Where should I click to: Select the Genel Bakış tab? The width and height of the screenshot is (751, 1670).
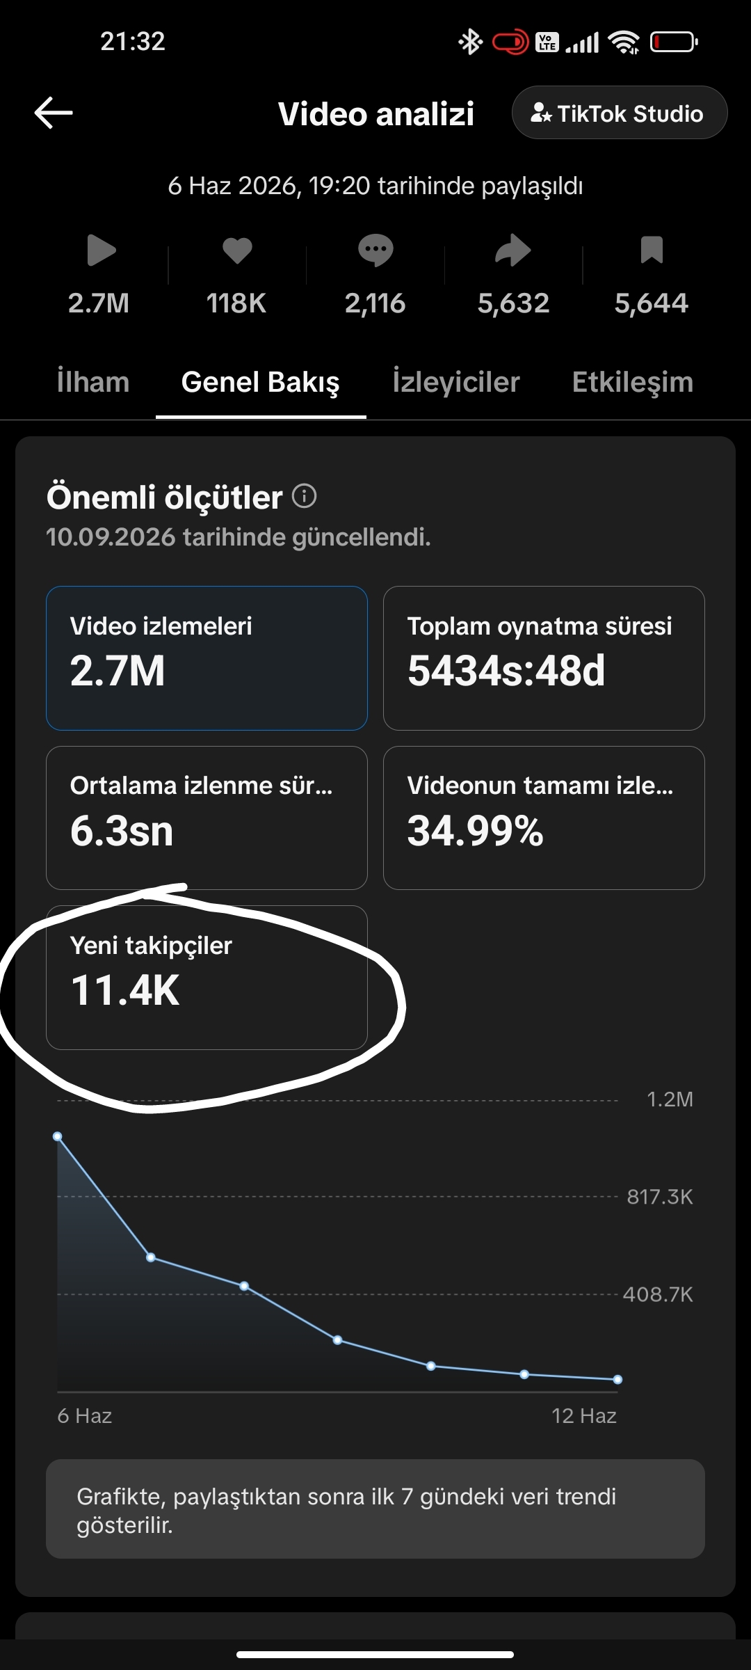coord(261,382)
